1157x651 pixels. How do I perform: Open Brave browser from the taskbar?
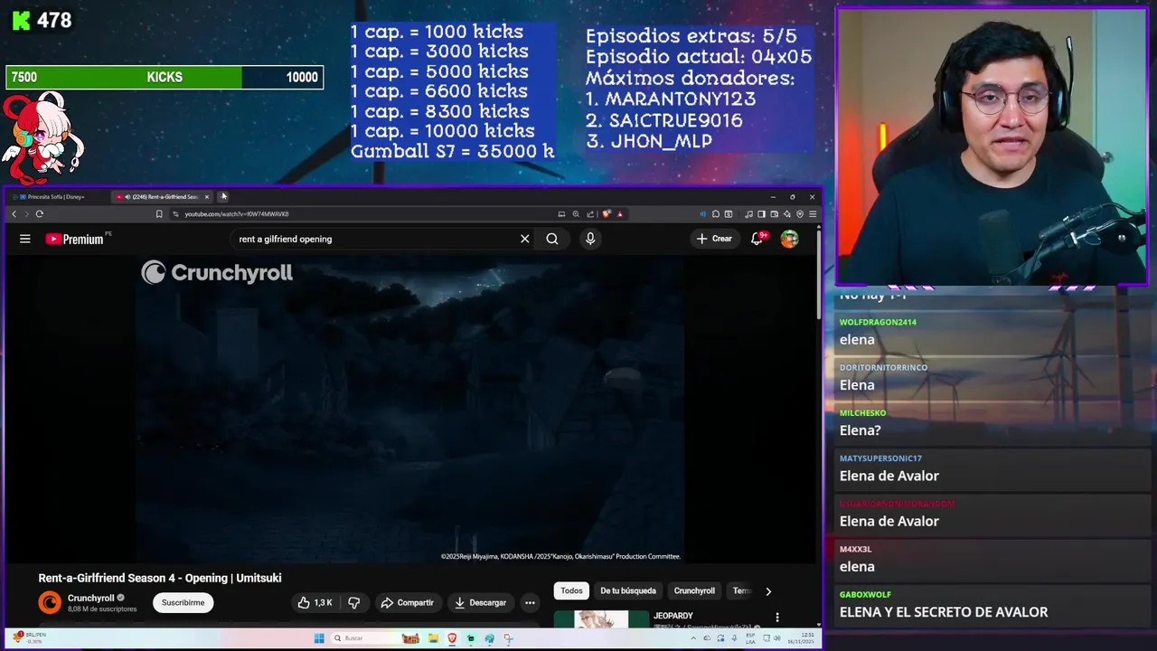click(452, 637)
